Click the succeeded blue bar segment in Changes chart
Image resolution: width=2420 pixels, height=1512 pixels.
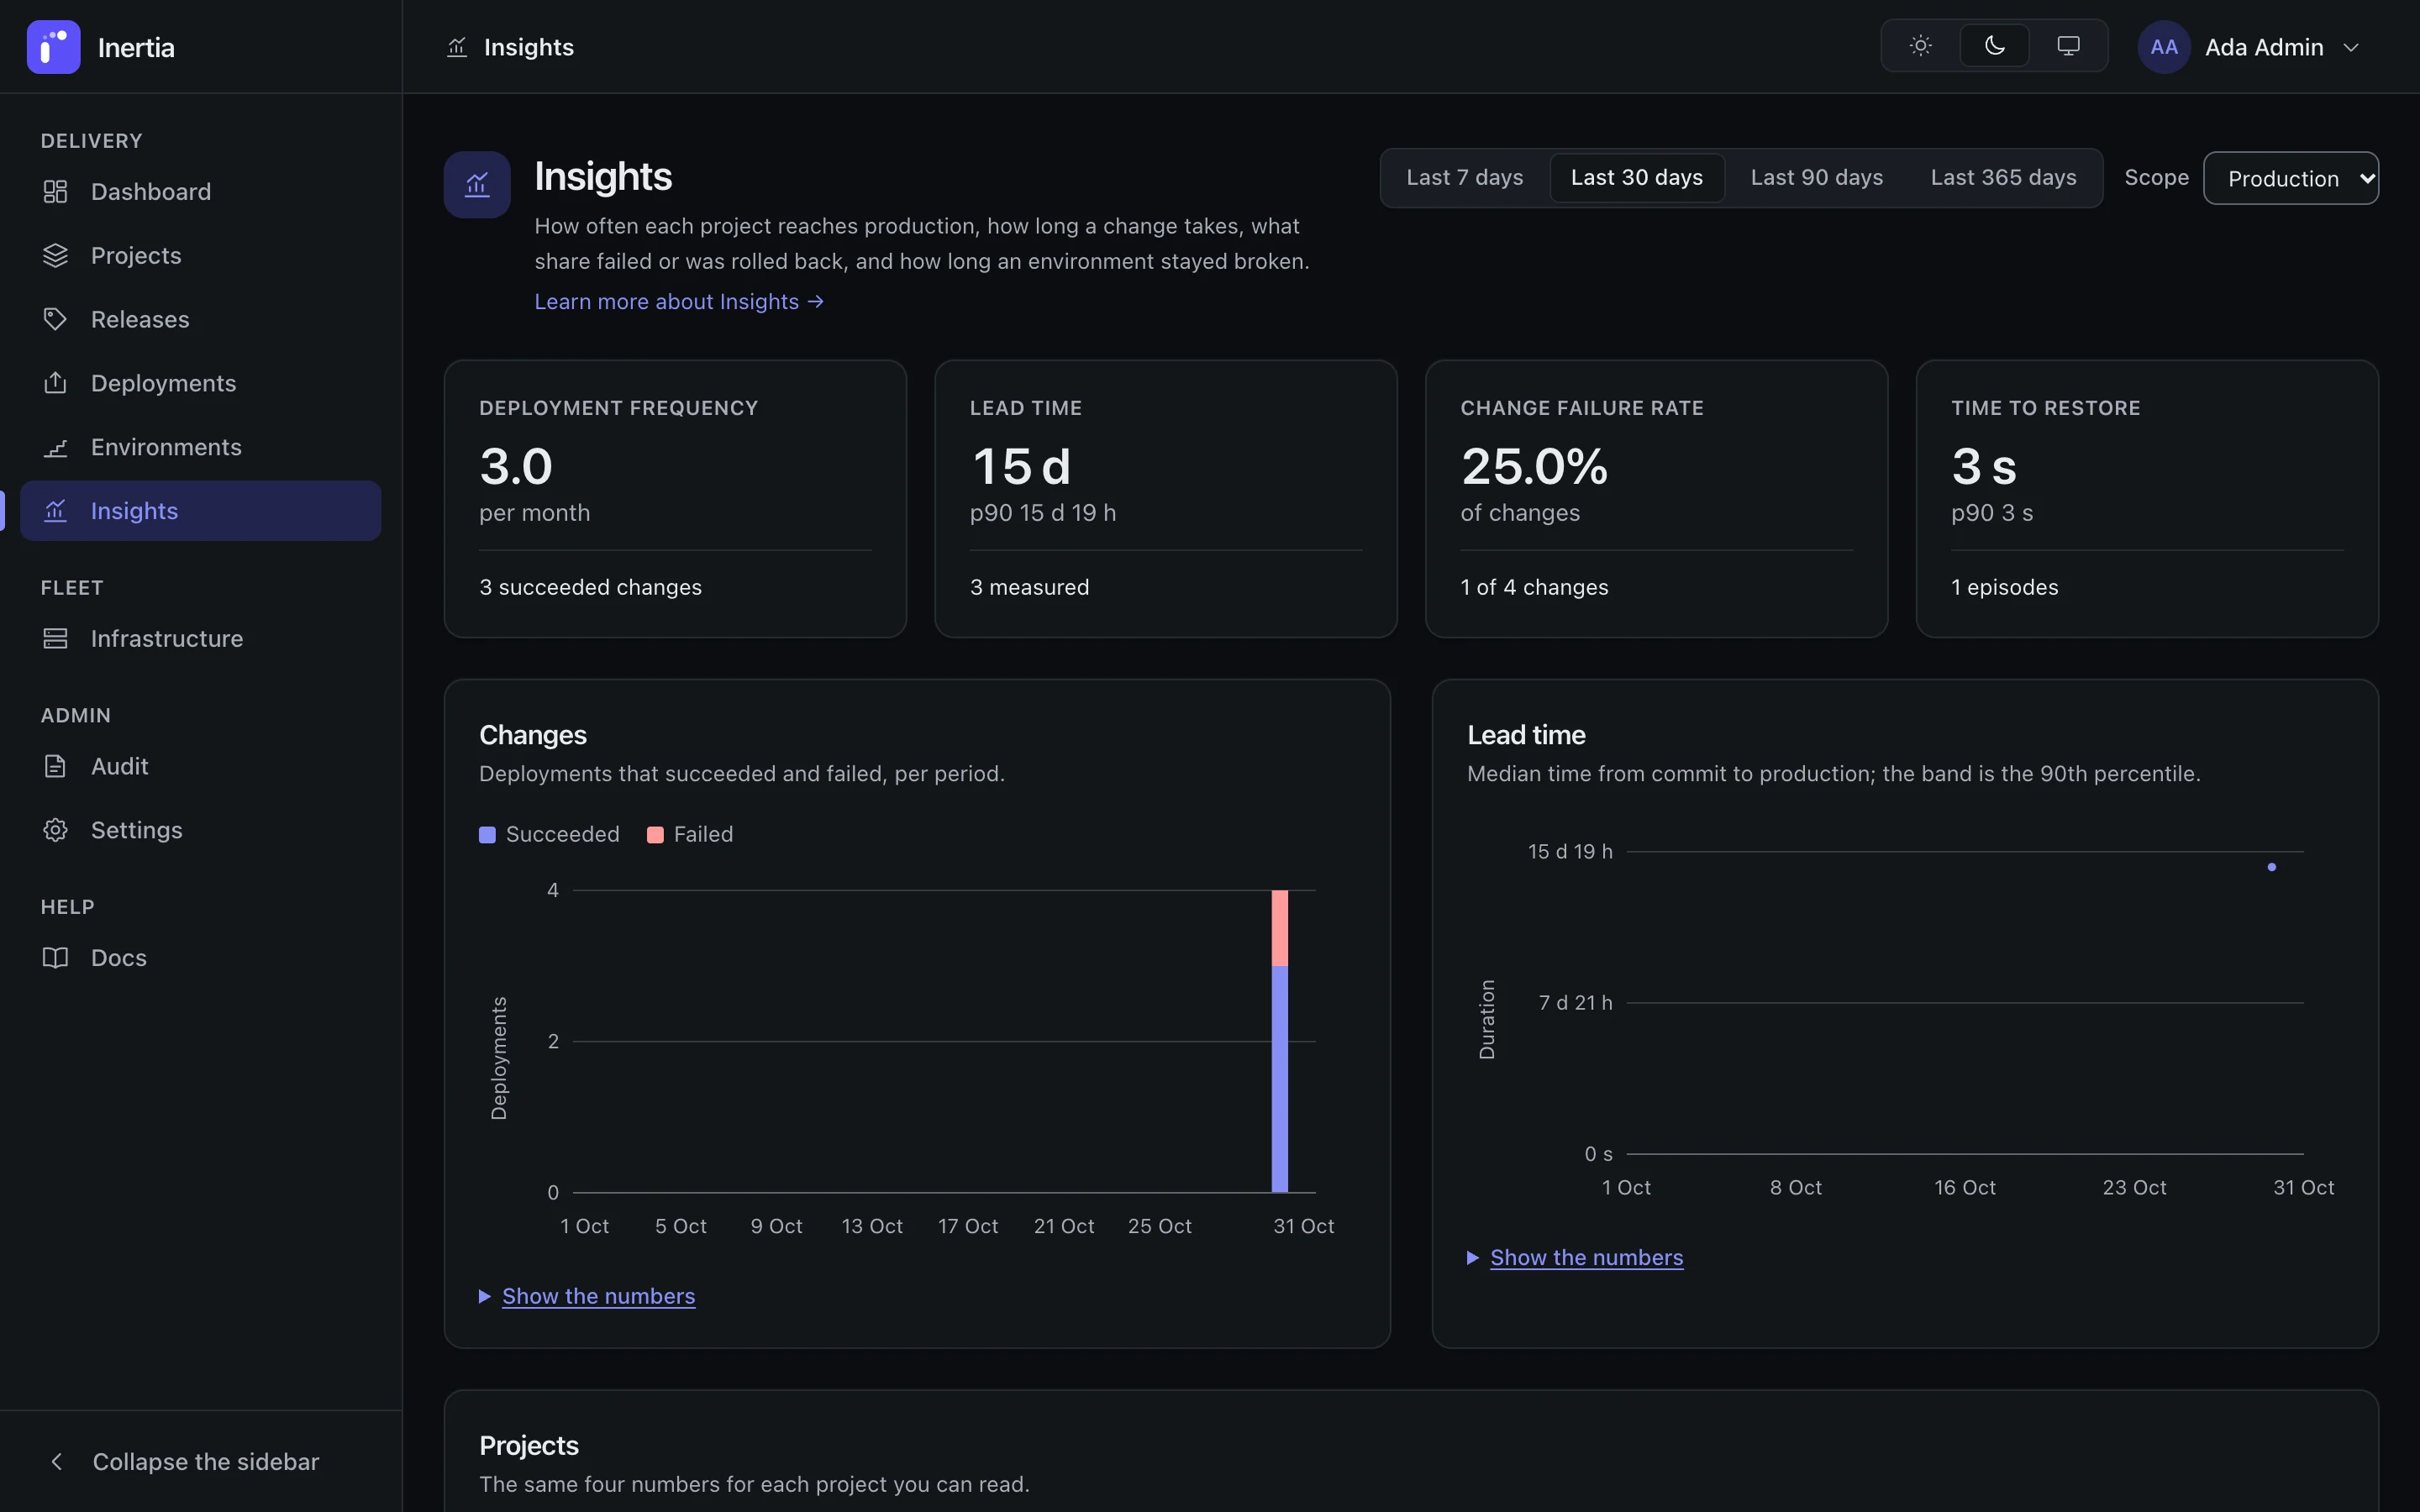(x=1279, y=1079)
